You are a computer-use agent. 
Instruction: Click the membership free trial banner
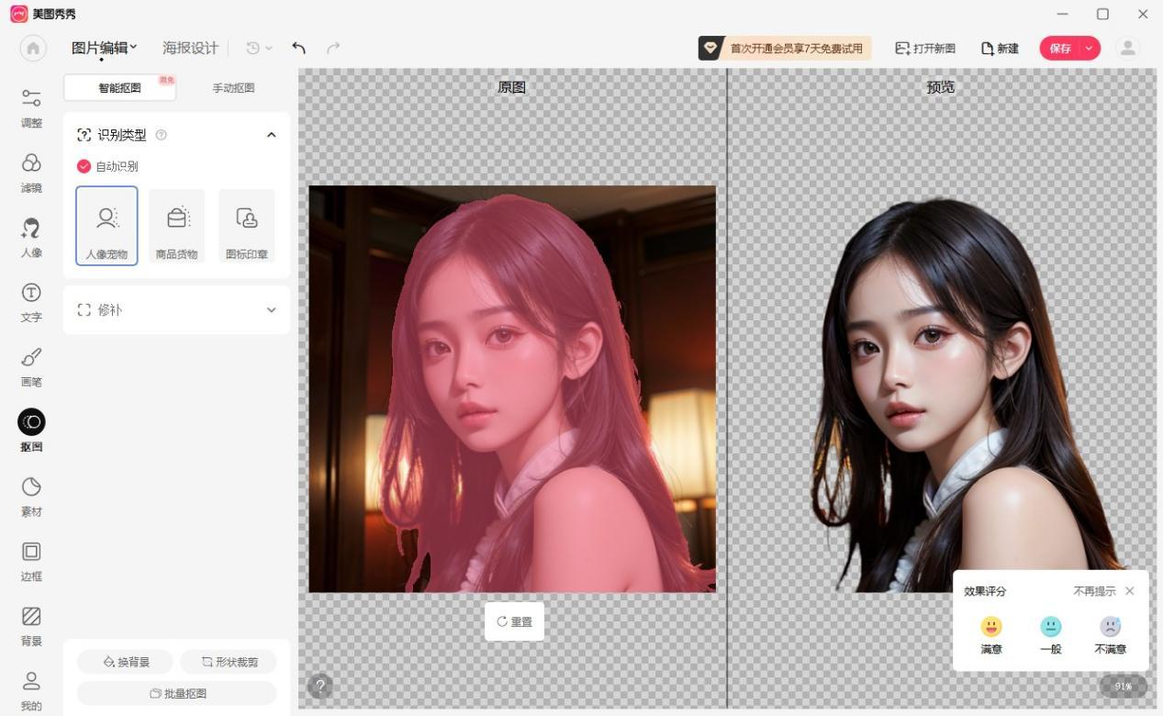tap(784, 48)
